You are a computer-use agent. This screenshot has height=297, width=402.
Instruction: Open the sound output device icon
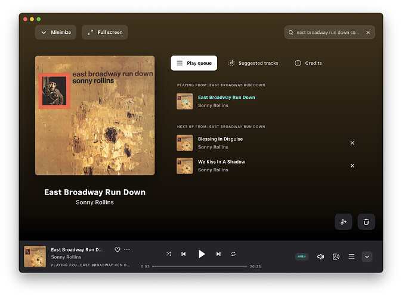click(x=336, y=257)
